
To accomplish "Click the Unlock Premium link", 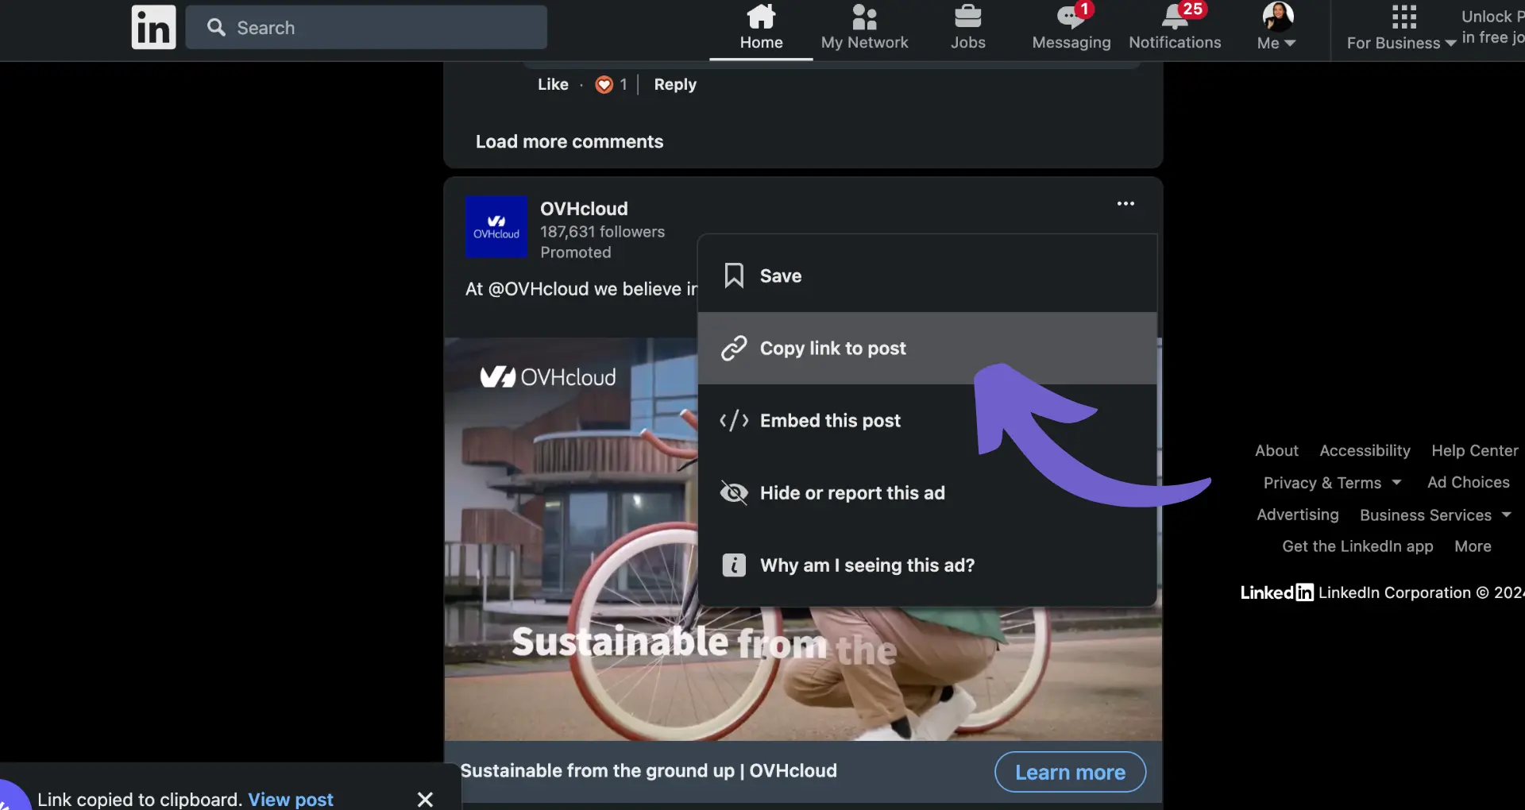I will (x=1493, y=27).
